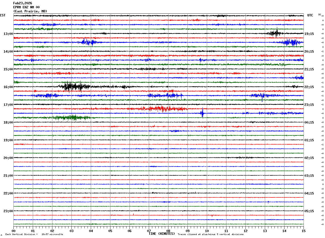Click minute tick label 00 on the axis
Image resolution: width=325 pixels, height=238 pixels.
(13, 231)
